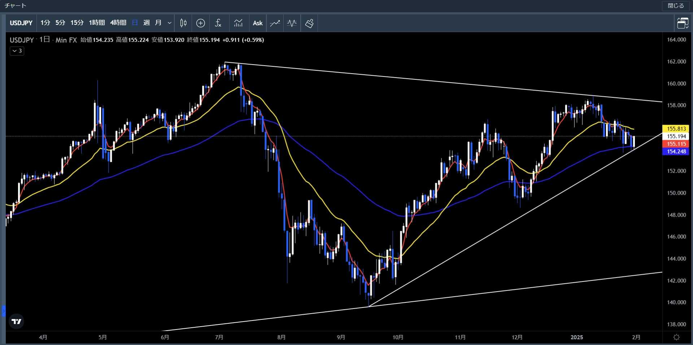Screen dimensions: 693x345
Task: Click the red 155.115 price label
Action: [676, 144]
